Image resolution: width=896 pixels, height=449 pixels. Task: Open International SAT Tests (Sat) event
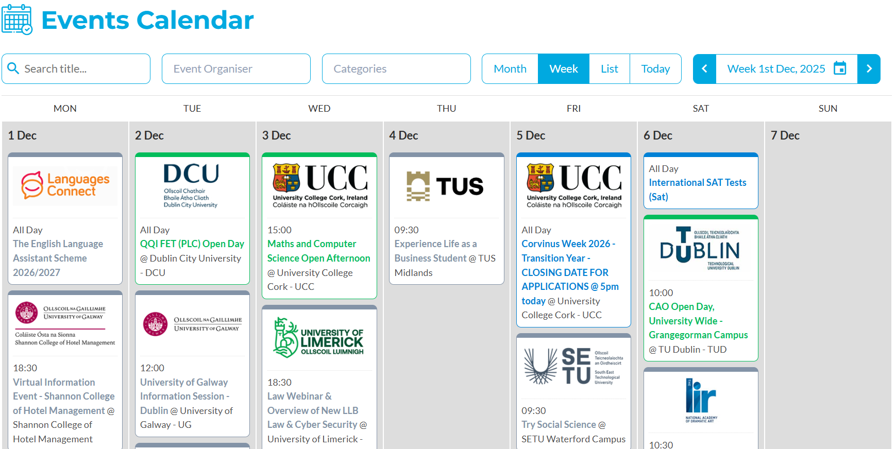click(x=698, y=189)
